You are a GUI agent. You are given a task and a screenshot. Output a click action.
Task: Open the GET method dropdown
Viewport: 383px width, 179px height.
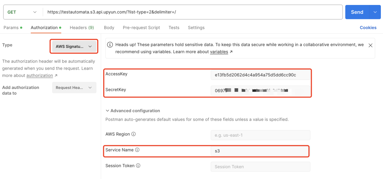click(23, 12)
